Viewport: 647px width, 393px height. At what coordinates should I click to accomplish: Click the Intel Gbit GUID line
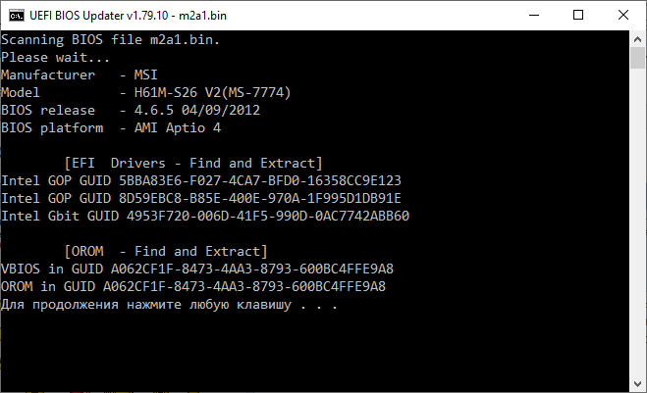tap(205, 217)
